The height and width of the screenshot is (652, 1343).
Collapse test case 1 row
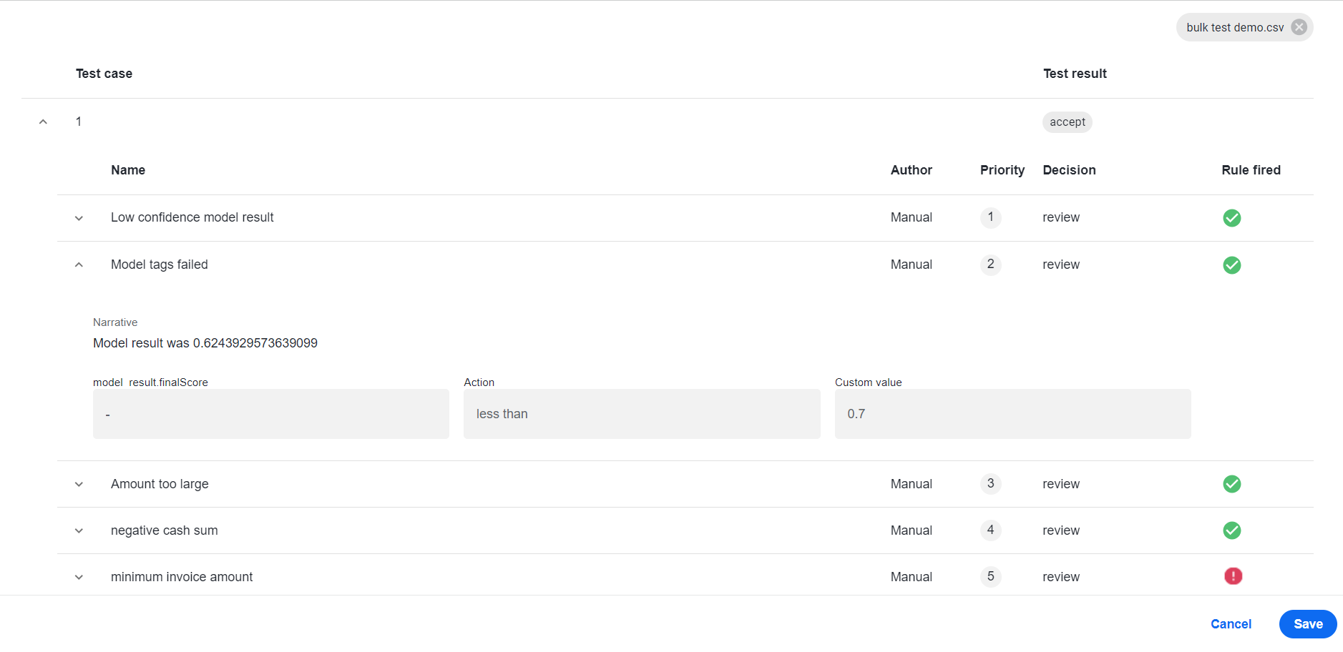(43, 122)
